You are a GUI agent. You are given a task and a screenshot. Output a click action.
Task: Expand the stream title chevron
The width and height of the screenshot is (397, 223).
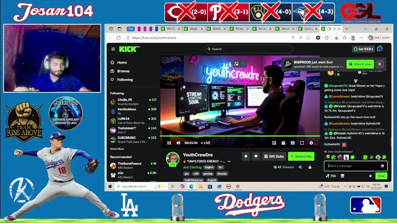coord(229,161)
